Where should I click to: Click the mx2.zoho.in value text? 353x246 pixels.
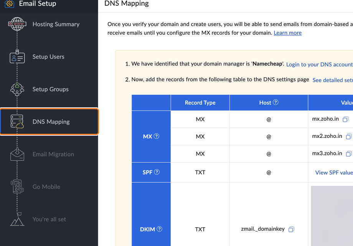point(327,136)
